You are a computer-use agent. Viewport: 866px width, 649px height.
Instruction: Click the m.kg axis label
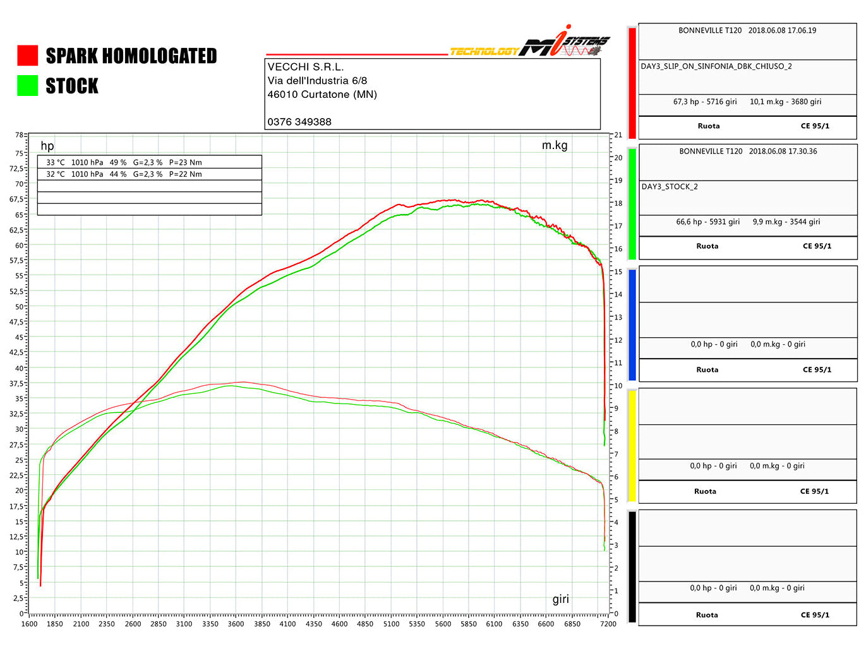click(555, 145)
